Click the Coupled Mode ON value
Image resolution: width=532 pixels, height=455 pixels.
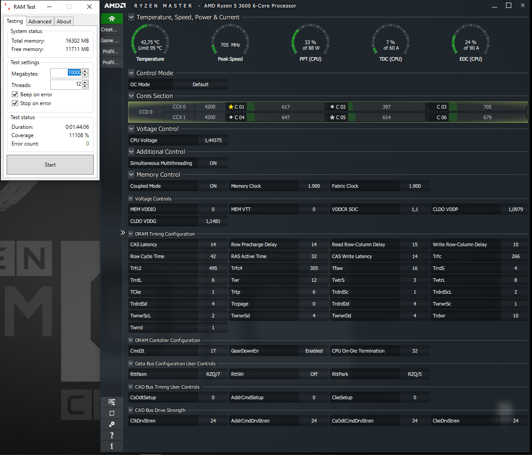pyautogui.click(x=213, y=186)
